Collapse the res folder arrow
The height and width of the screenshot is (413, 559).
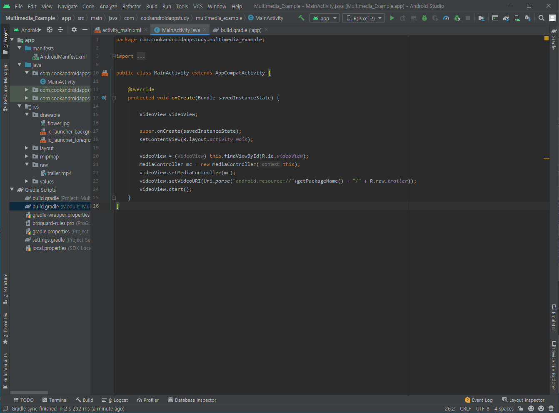(19, 106)
